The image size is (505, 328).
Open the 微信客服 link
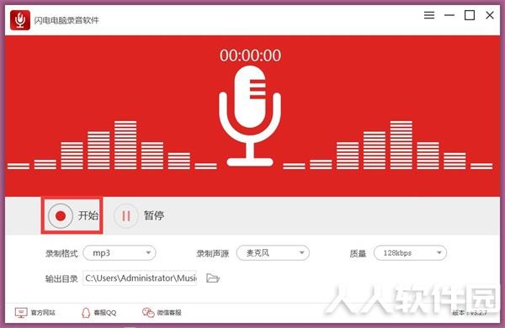tap(162, 313)
